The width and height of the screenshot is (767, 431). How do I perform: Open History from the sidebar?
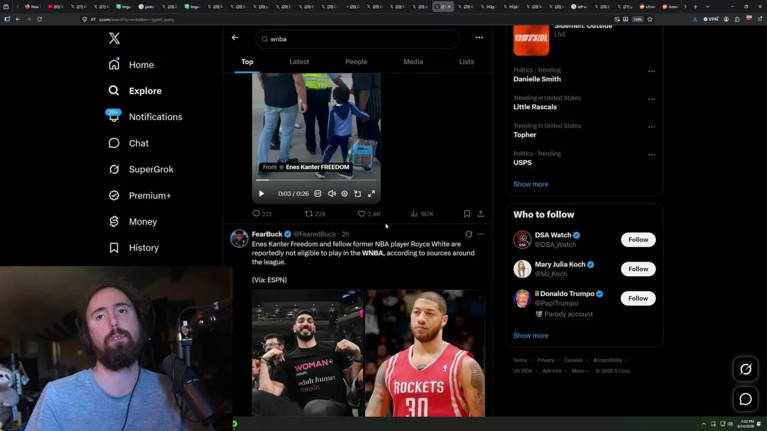(134, 248)
